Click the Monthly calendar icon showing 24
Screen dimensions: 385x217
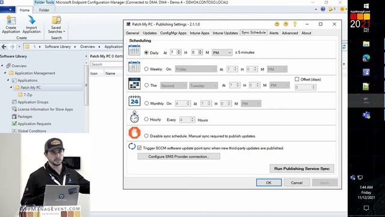(x=134, y=101)
